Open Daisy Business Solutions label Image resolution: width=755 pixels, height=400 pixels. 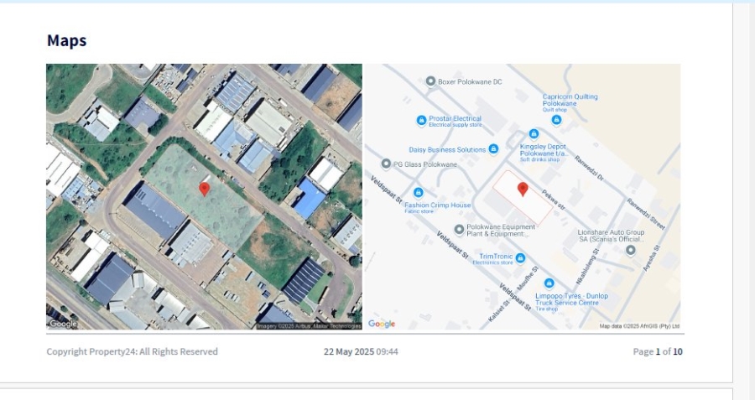click(x=447, y=150)
